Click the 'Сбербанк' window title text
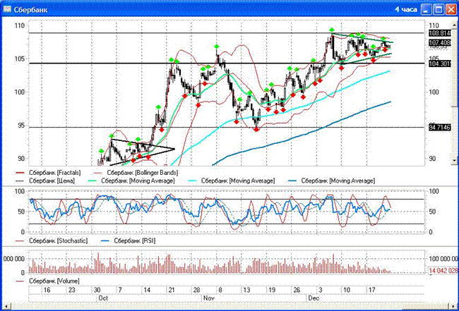 point(30,10)
